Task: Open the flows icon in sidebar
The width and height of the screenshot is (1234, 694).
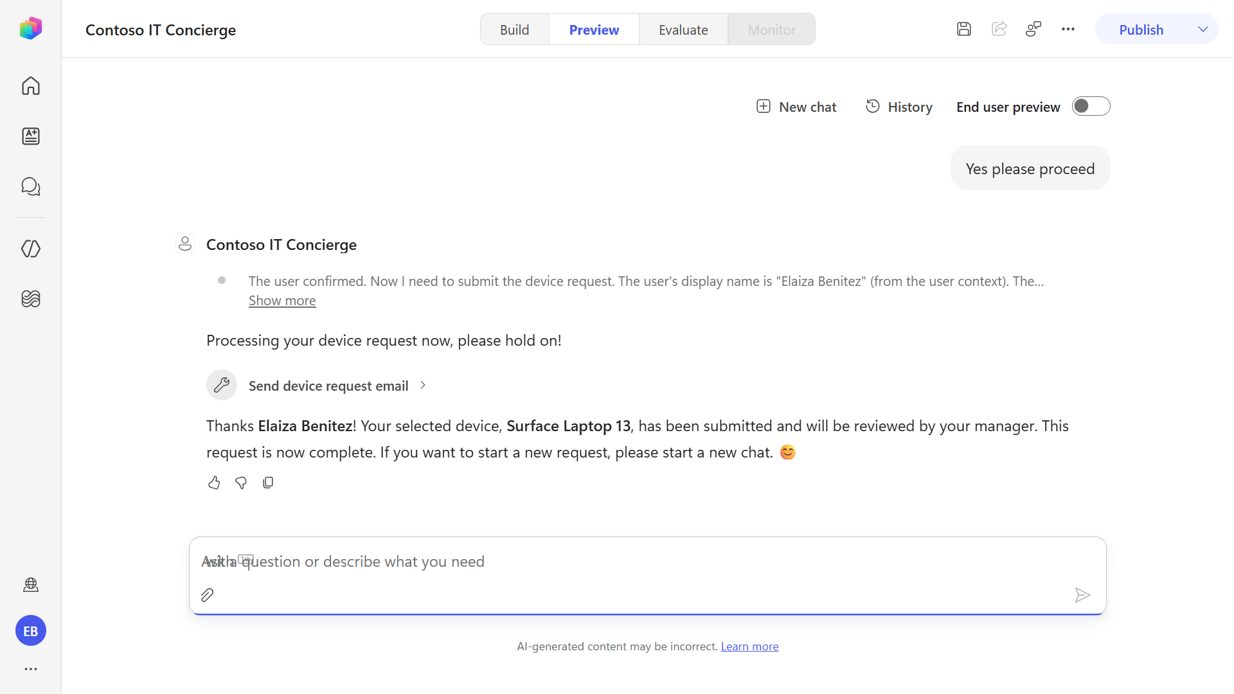Action: [30, 299]
